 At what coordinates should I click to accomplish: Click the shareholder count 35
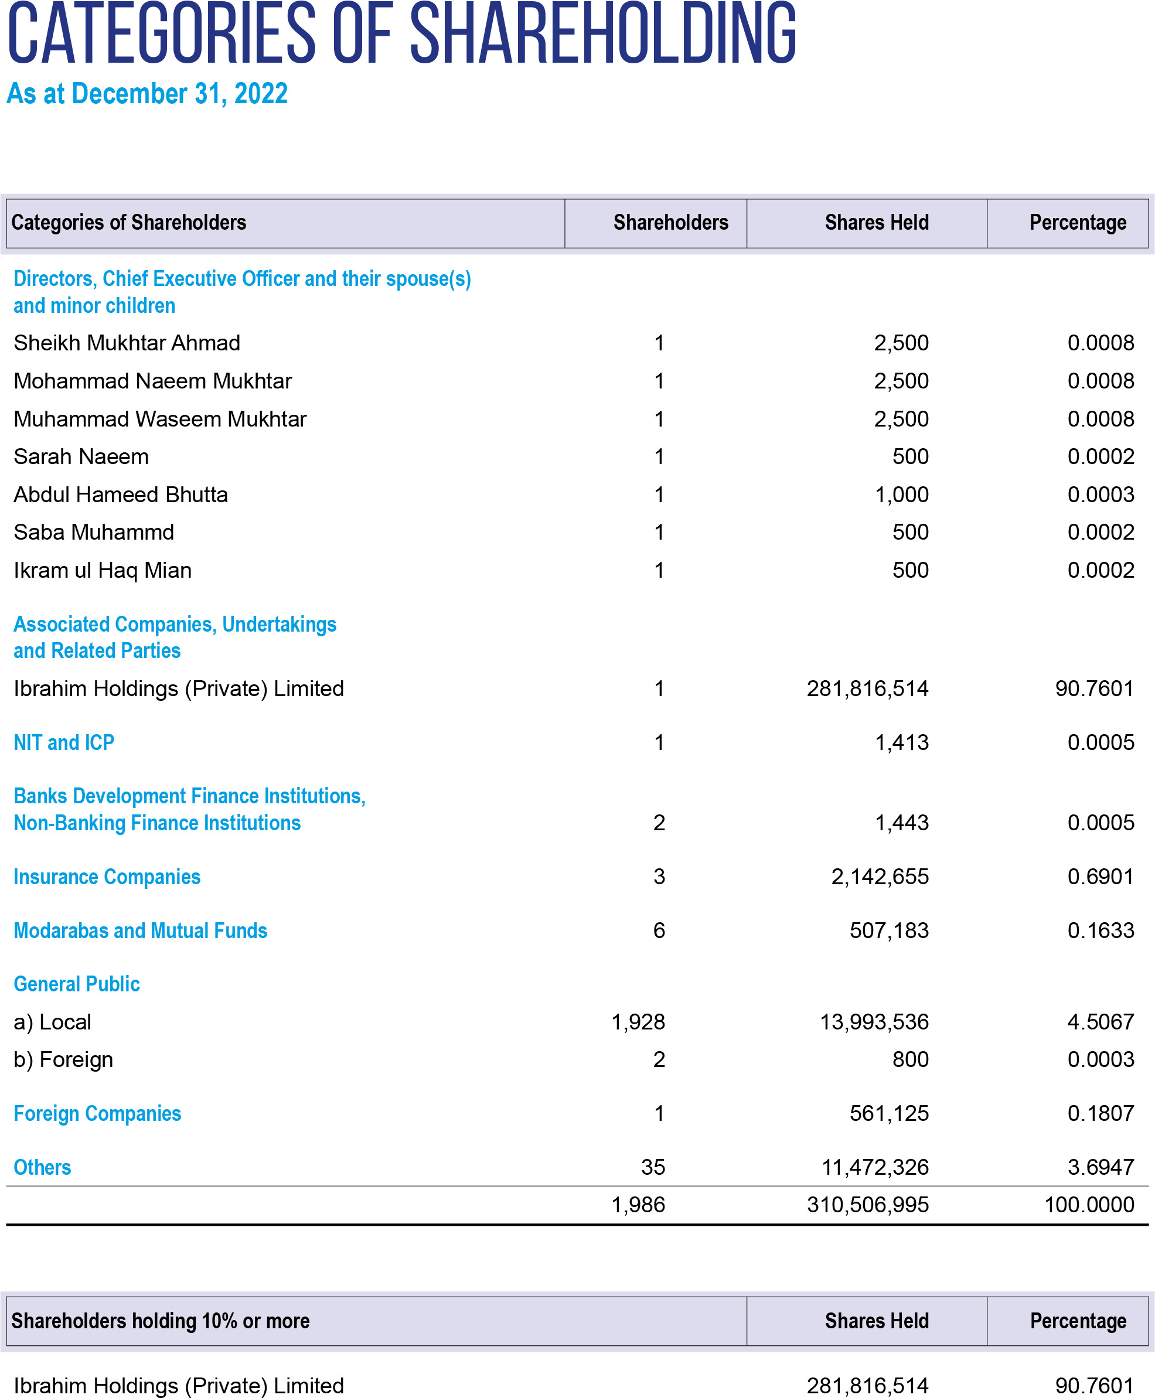tap(653, 1168)
